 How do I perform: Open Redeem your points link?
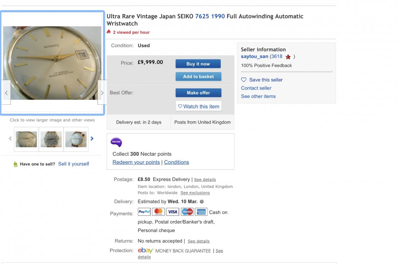point(136,162)
